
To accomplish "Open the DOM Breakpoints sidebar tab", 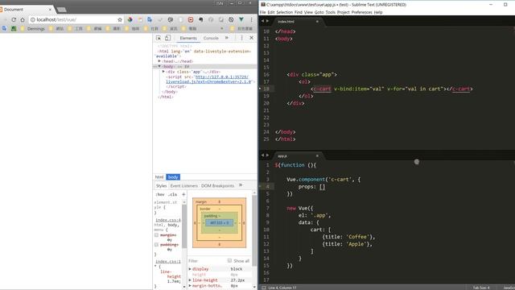I will point(217,186).
